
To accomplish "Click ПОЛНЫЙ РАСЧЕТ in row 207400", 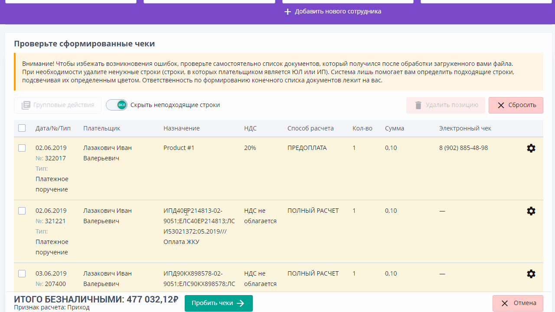I will (313, 273).
